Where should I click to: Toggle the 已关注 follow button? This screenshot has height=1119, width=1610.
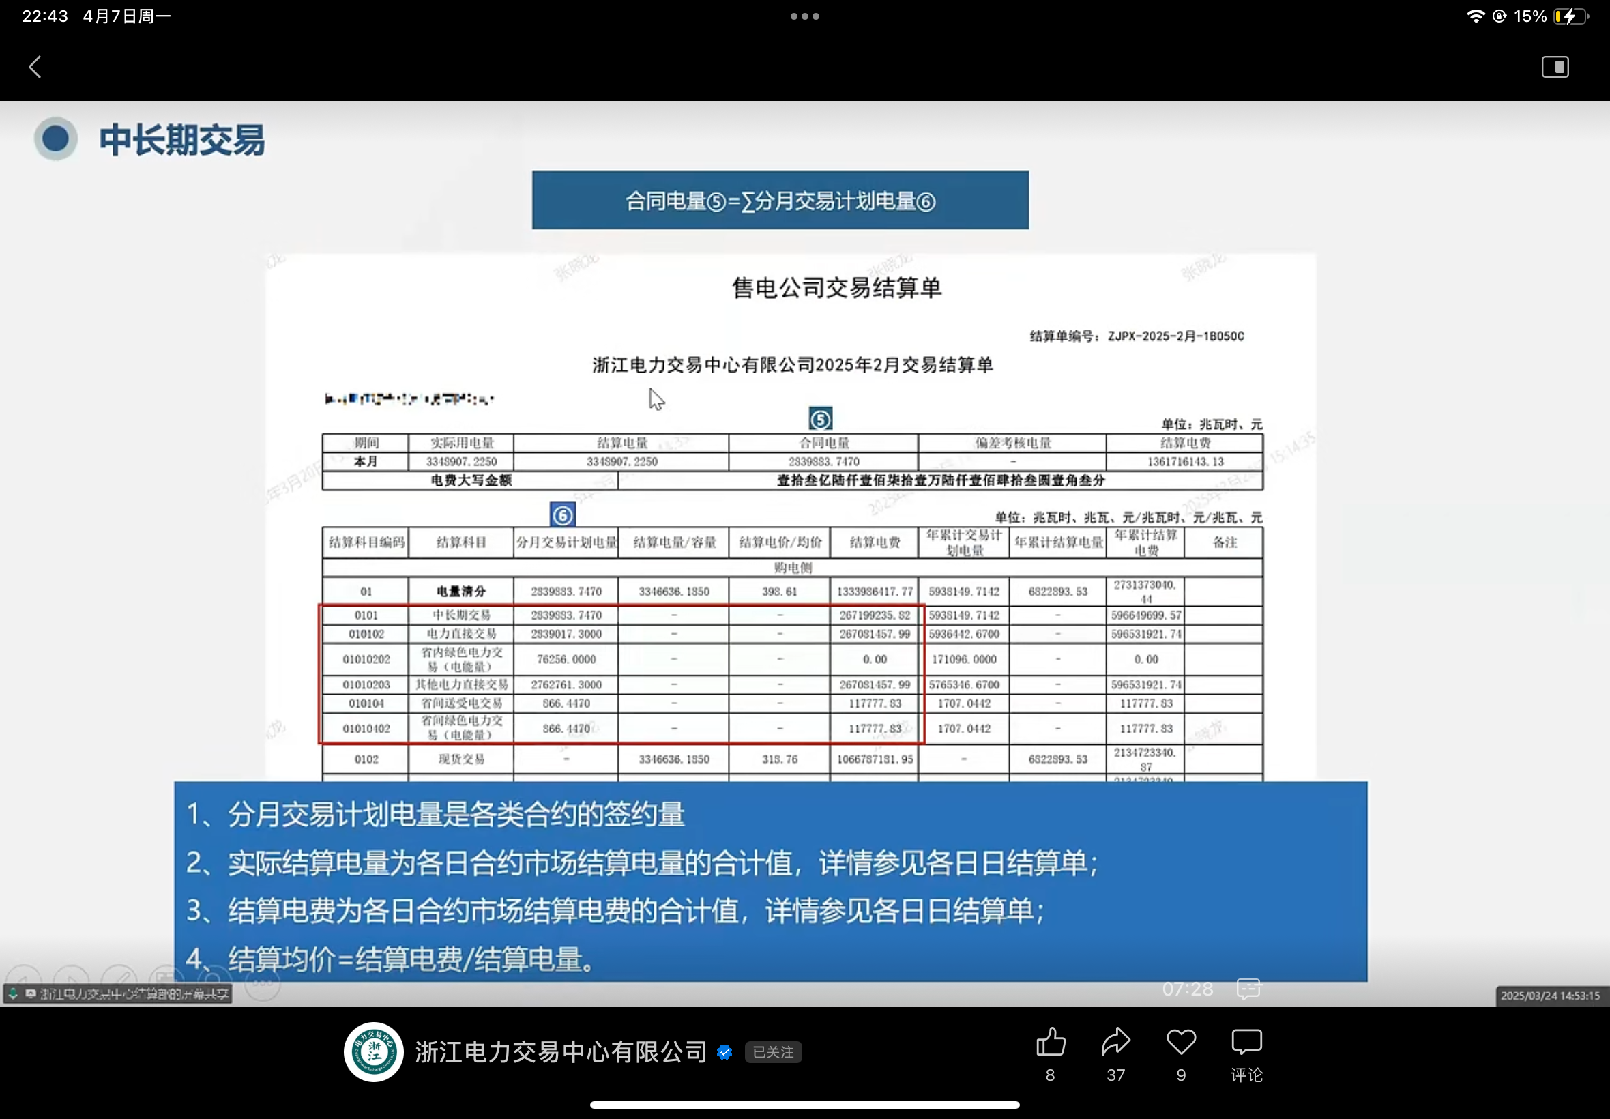tap(773, 1051)
